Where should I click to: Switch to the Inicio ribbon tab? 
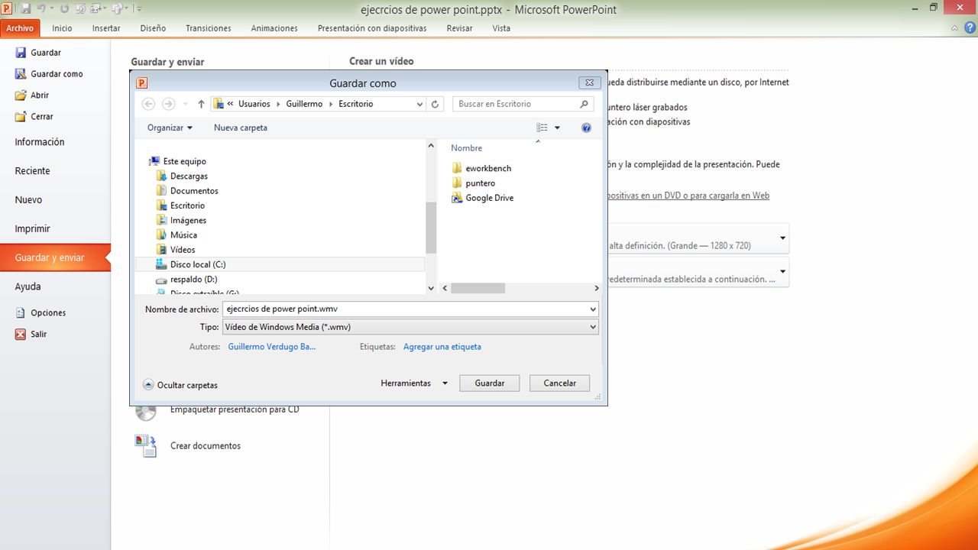(x=62, y=28)
